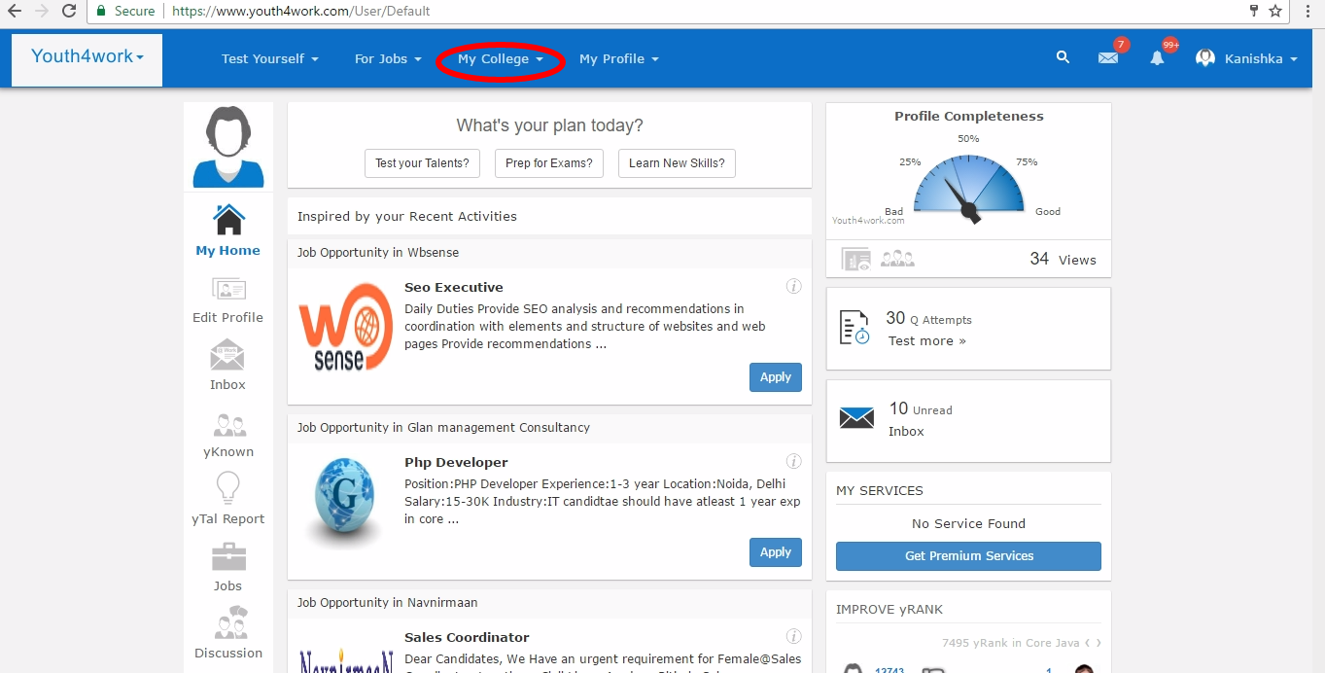Click Job Opportunity in Navnirmaan heading
The width and height of the screenshot is (1325, 673).
pos(388,602)
